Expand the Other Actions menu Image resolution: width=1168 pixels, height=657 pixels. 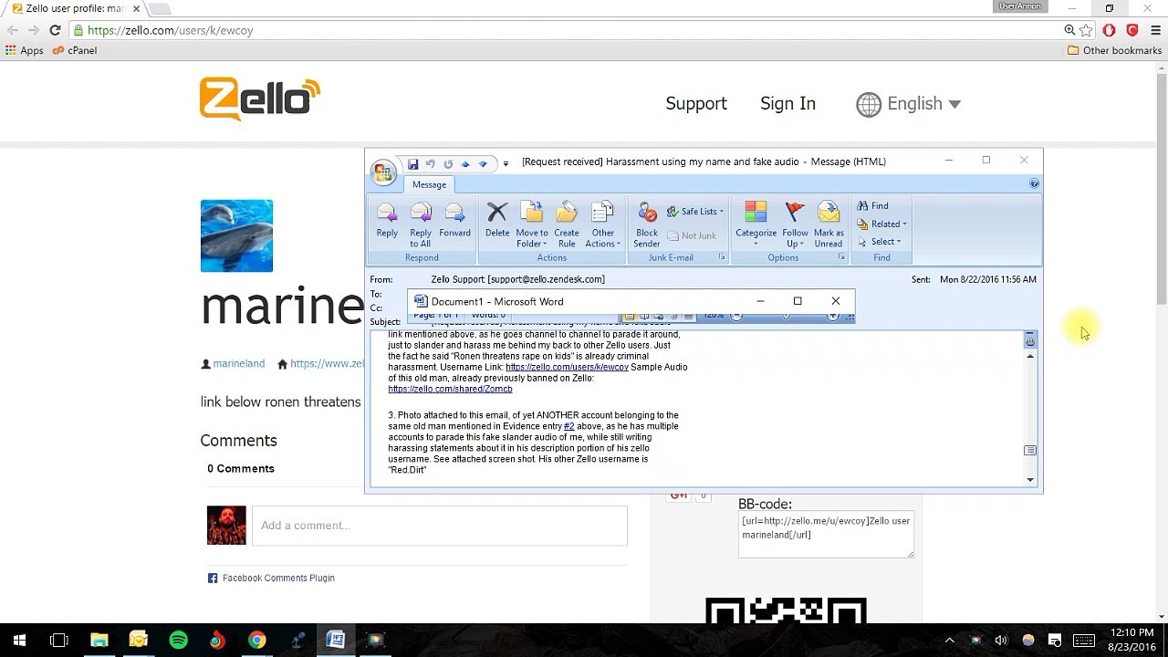[x=603, y=224]
